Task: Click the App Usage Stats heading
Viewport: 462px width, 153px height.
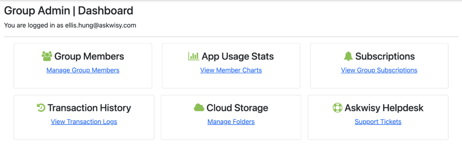Action: point(238,56)
